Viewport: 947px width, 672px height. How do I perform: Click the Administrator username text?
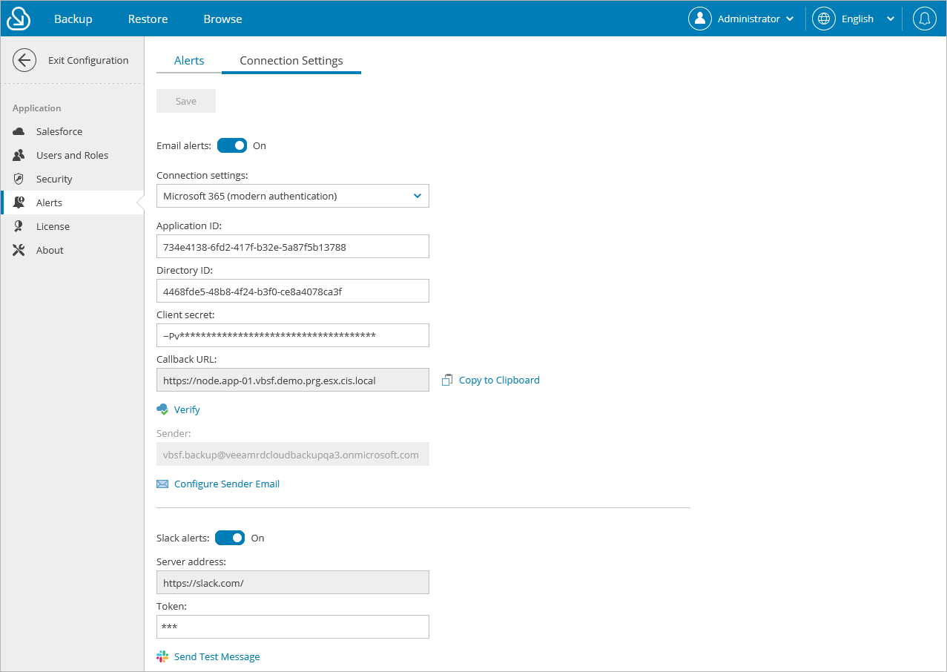(749, 19)
